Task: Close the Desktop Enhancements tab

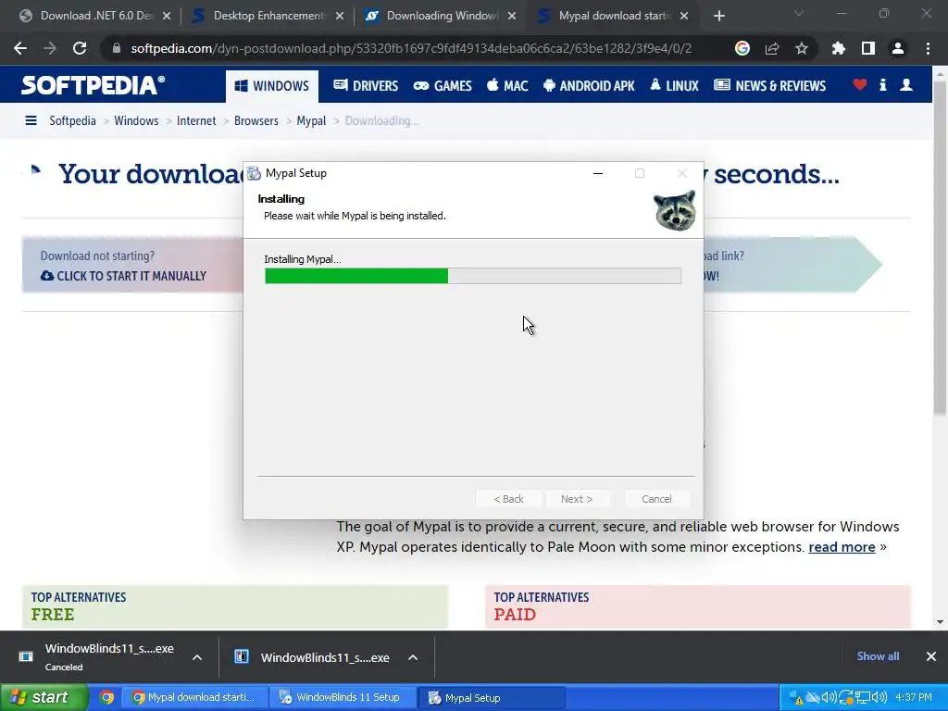Action: 339,17
